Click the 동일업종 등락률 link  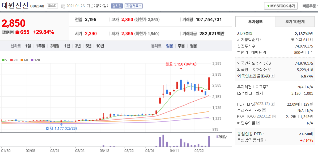250,140
